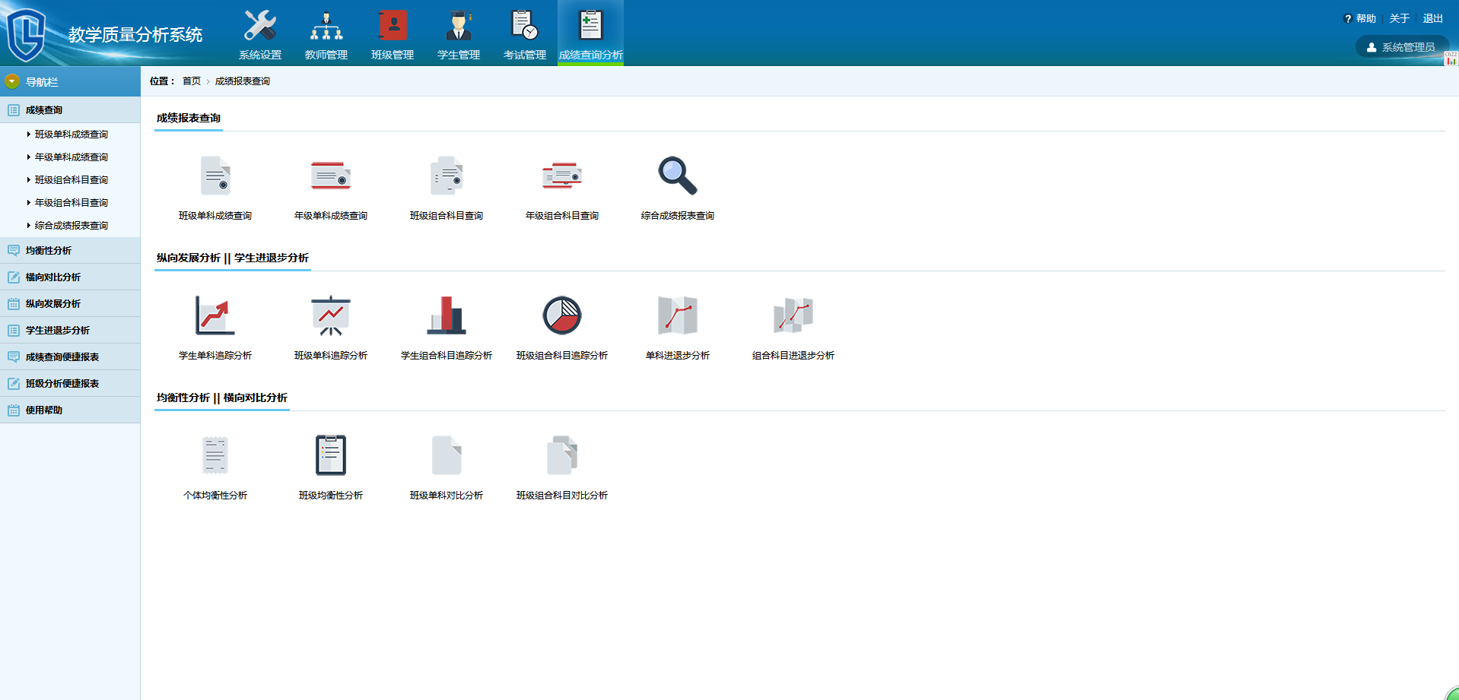Collapse the 成绩查询 sidebar section
The height and width of the screenshot is (700, 1459).
click(70, 110)
